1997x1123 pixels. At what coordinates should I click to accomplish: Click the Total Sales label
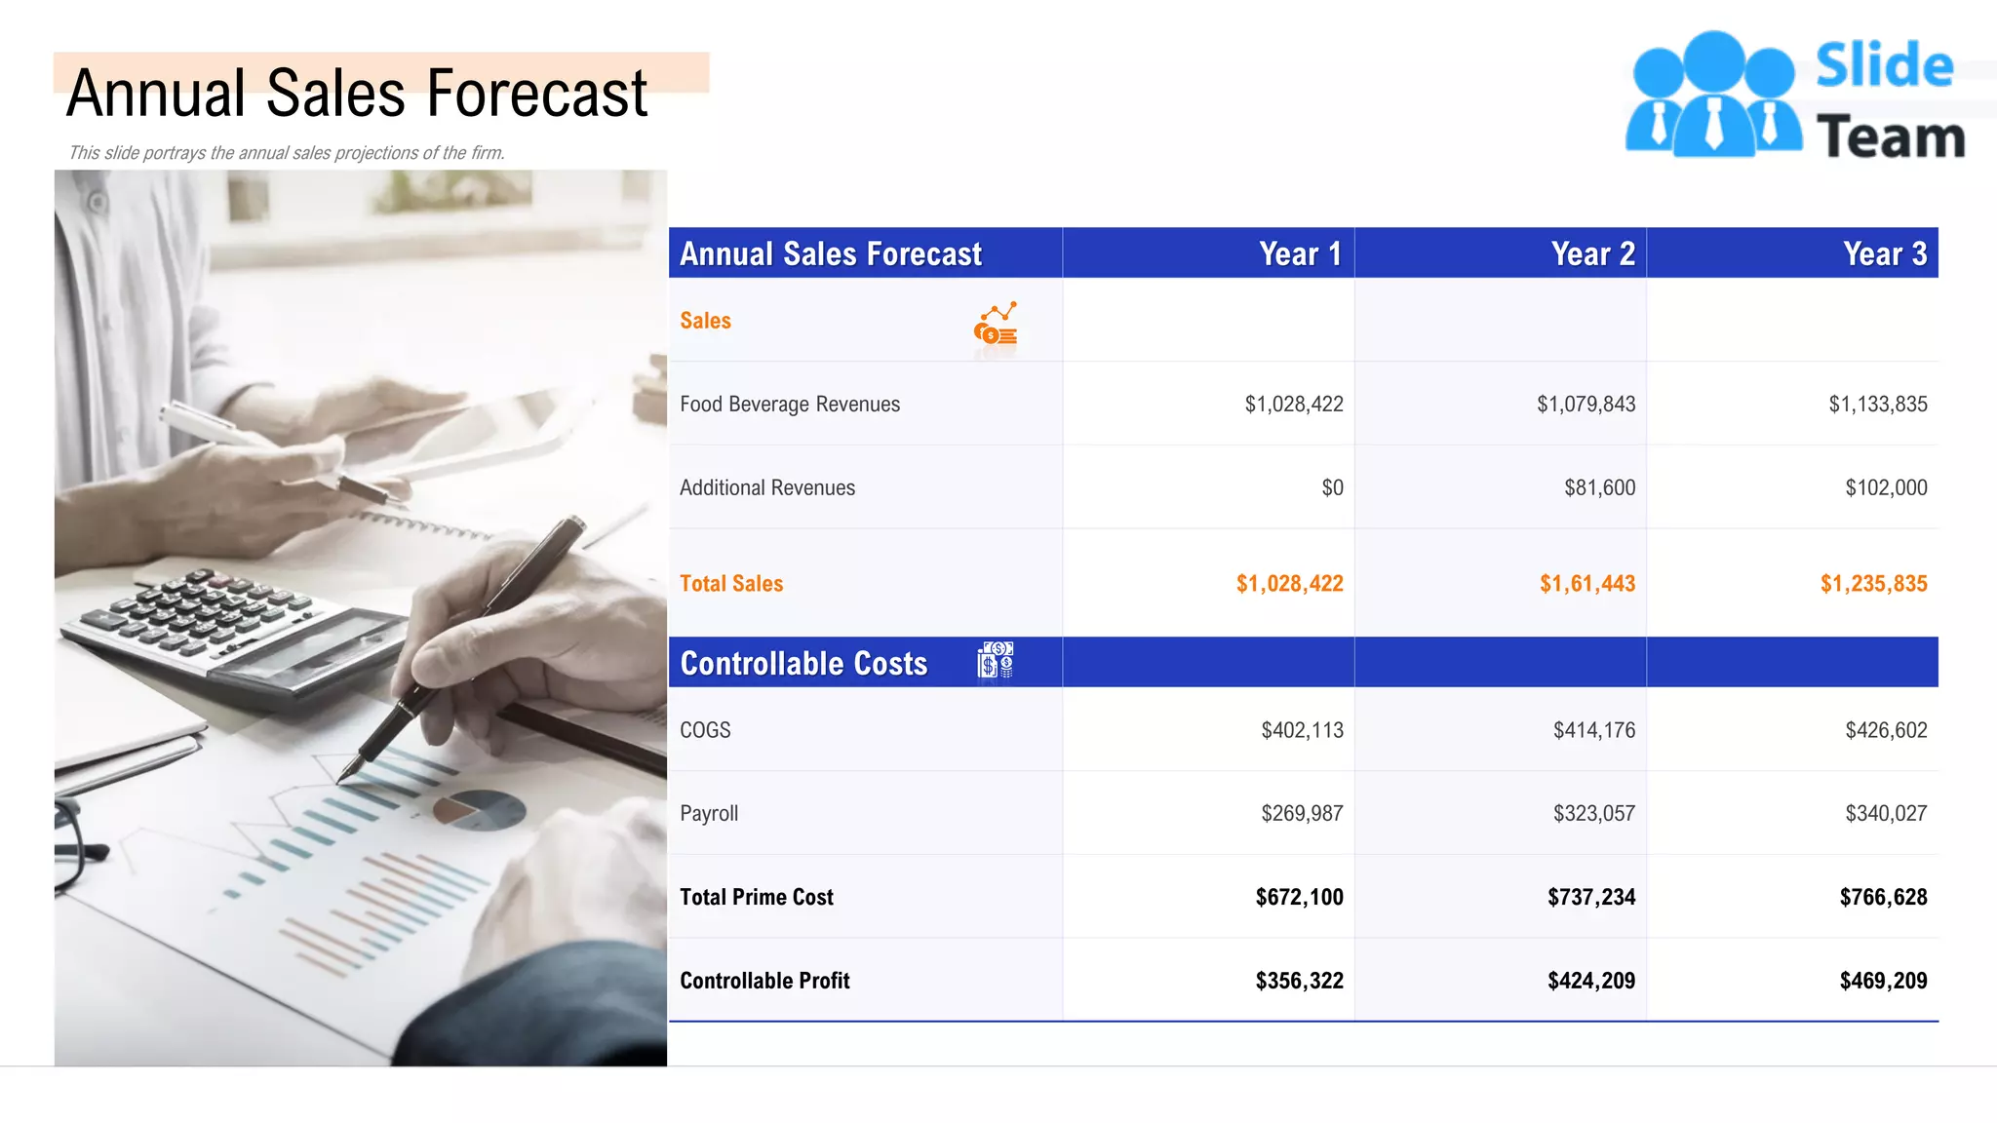[x=731, y=584]
